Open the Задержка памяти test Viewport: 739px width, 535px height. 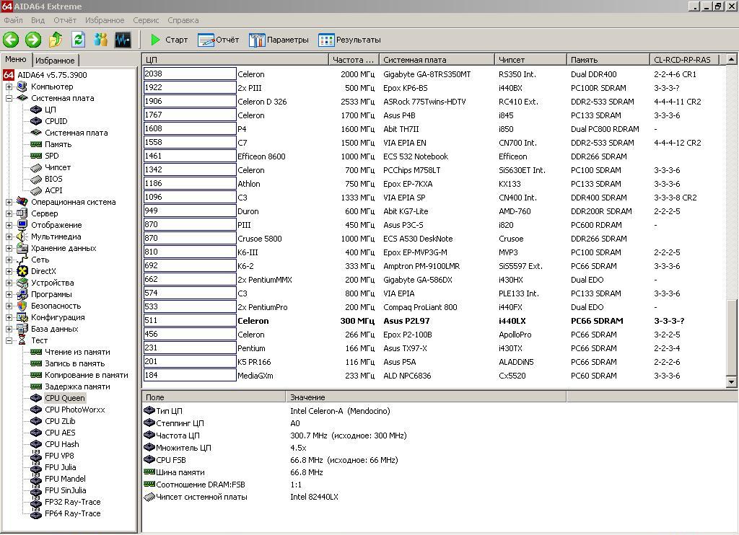pos(77,386)
